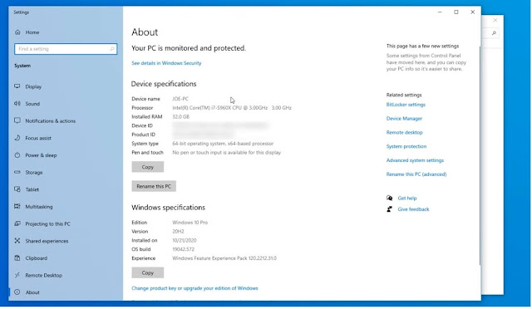Open Device Manager link
The width and height of the screenshot is (532, 309).
pos(404,119)
